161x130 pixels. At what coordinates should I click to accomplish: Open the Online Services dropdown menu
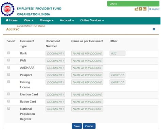pyautogui.click(x=92, y=20)
